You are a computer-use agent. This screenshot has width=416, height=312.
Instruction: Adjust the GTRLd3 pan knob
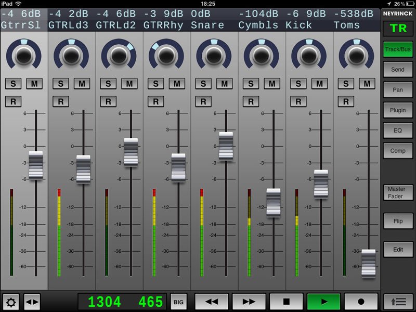[x=71, y=56]
